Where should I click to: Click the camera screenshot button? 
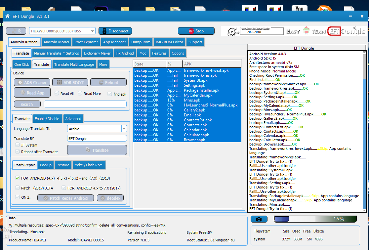coord(259,219)
